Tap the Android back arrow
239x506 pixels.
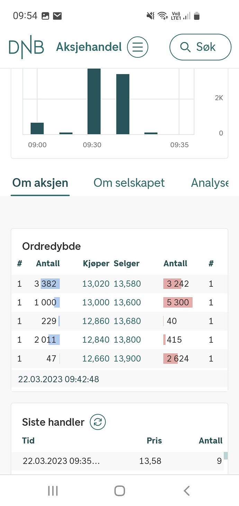coord(187,491)
